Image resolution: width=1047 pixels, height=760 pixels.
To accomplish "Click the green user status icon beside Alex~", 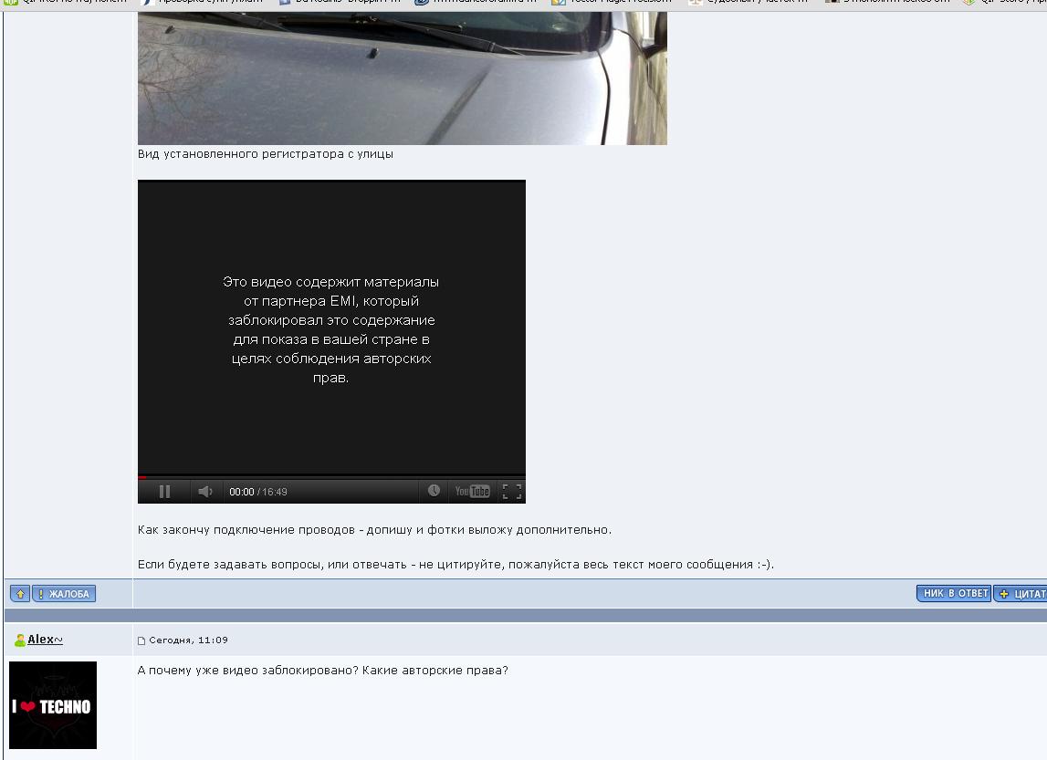I will pyautogui.click(x=19, y=640).
